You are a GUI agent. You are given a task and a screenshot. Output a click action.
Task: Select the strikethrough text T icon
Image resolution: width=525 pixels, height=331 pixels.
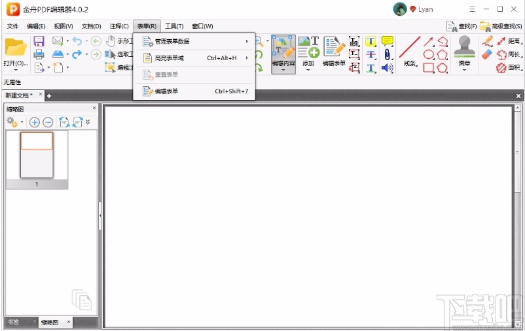[x=371, y=54]
